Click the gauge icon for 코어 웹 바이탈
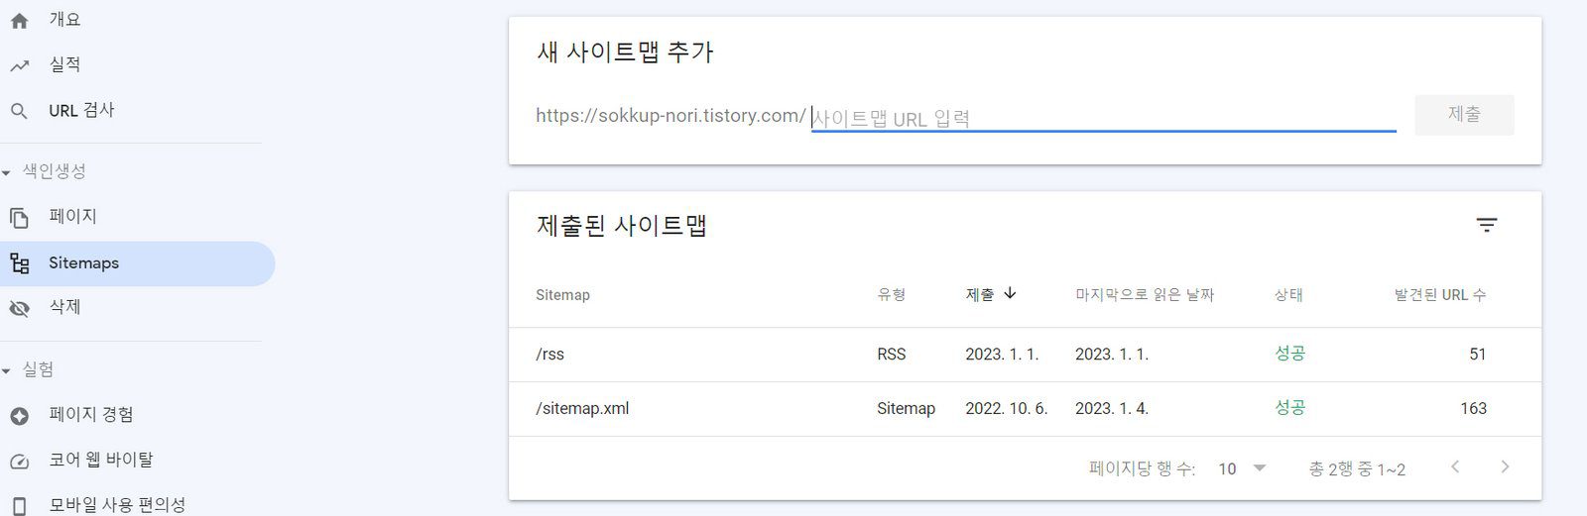This screenshot has height=516, width=1587. tap(19, 461)
